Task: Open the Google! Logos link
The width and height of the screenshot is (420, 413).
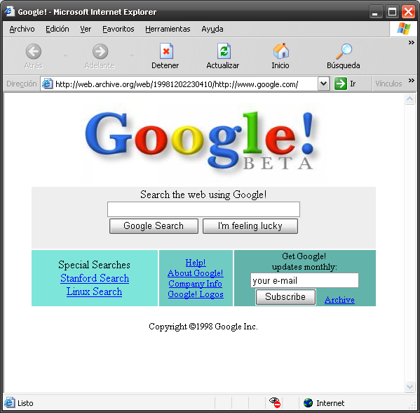Action: point(196,294)
